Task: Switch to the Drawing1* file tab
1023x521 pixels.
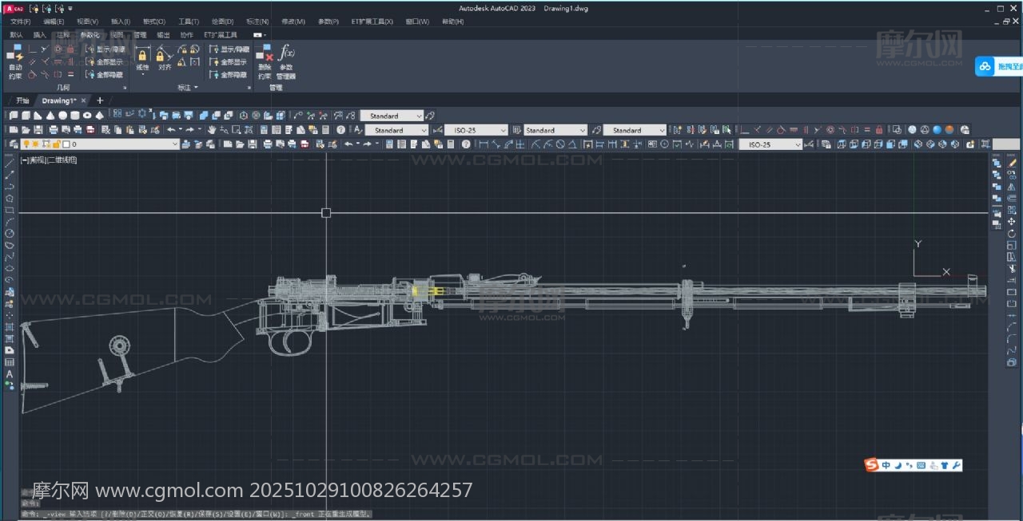Action: pos(59,101)
